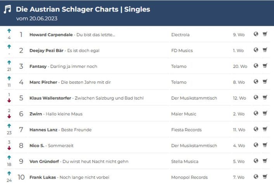Open the globe icon for Deejay Pezi Bär
Viewport: 274px width, 184px height.
256,50
